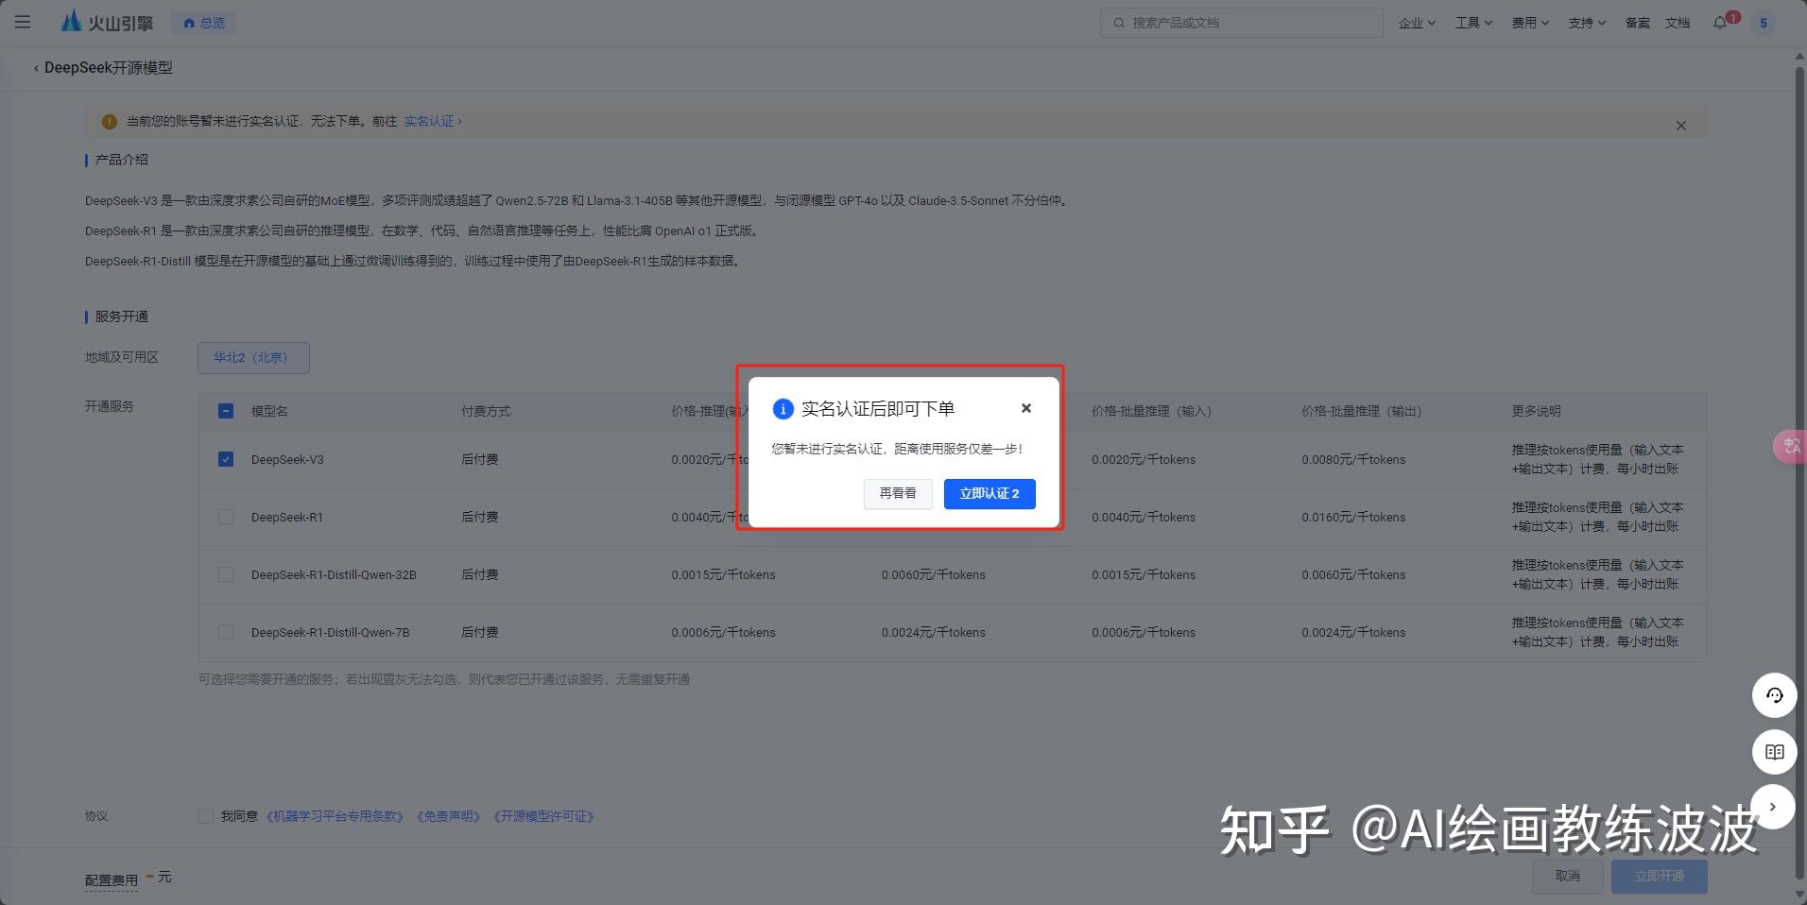Image resolution: width=1807 pixels, height=905 pixels.
Task: Click the dialog info icon
Action: coord(783,409)
